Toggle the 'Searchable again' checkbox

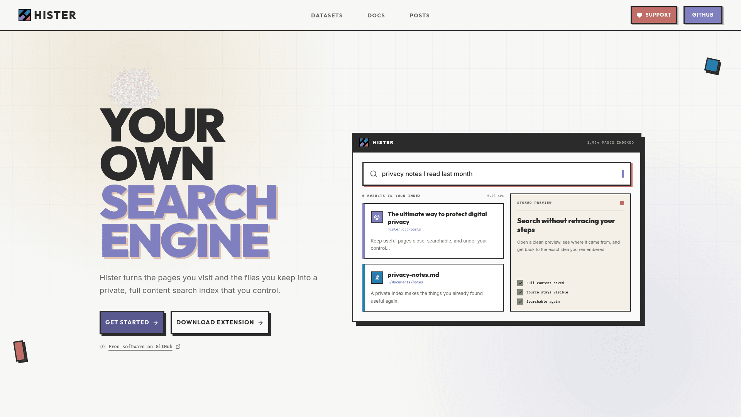coord(520,302)
